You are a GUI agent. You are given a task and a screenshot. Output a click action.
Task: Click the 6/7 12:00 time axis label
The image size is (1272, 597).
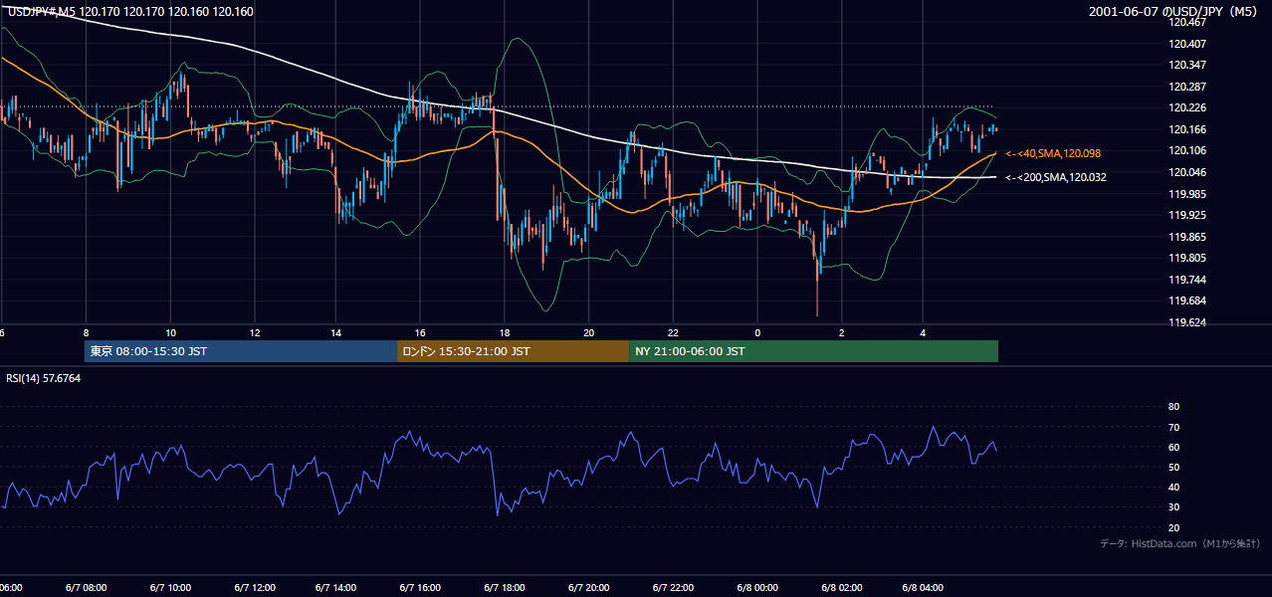click(255, 588)
